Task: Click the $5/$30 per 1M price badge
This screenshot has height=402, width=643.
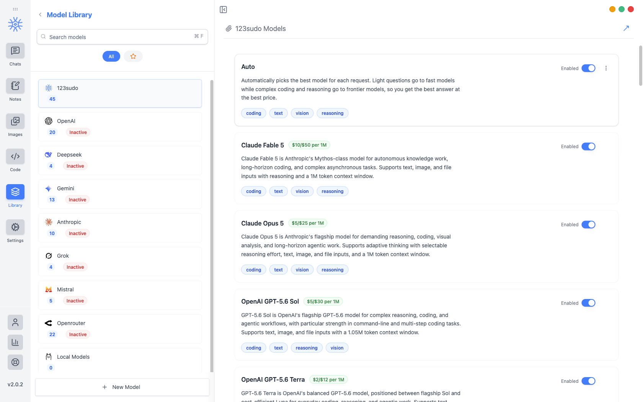Action: [x=323, y=302]
